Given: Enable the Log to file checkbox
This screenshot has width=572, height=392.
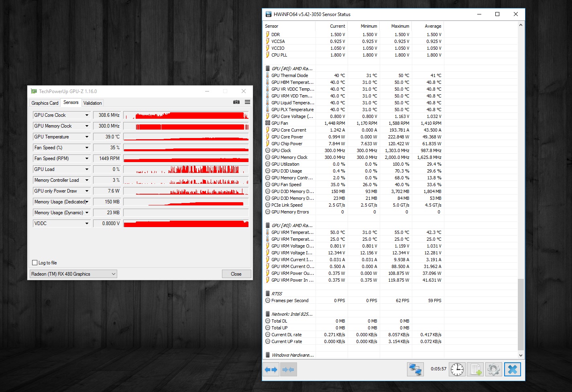Looking at the screenshot, I should (35, 263).
